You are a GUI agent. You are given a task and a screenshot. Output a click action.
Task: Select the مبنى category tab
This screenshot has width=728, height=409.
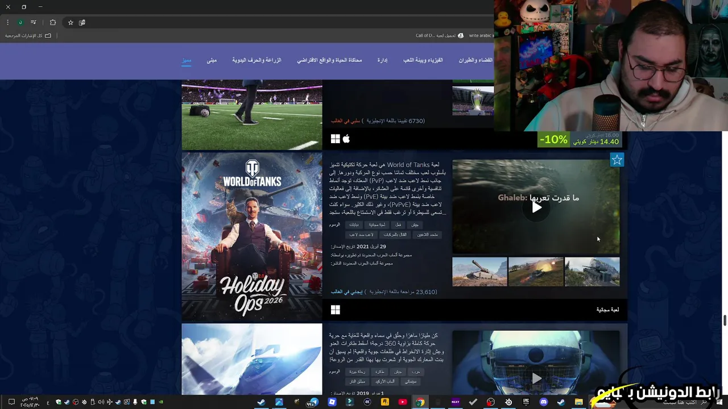click(212, 60)
